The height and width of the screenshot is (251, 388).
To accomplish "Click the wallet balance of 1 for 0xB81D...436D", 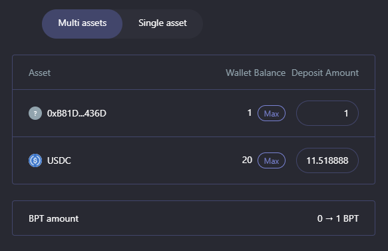I will tap(250, 113).
